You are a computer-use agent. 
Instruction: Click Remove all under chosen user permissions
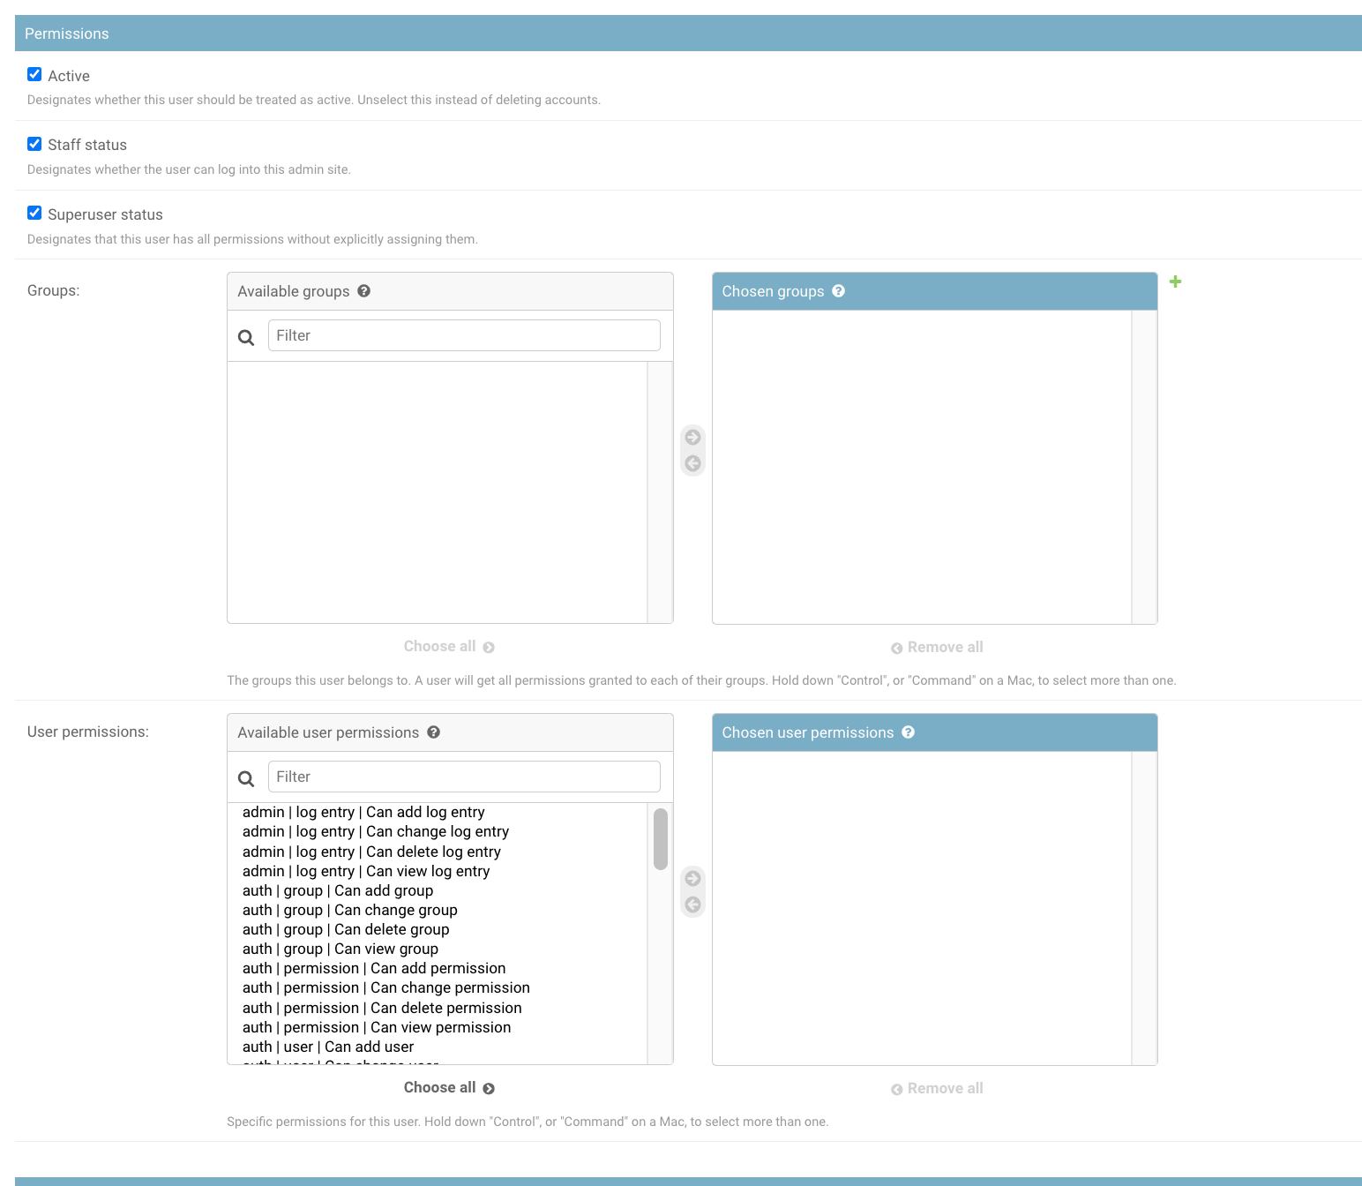936,1087
